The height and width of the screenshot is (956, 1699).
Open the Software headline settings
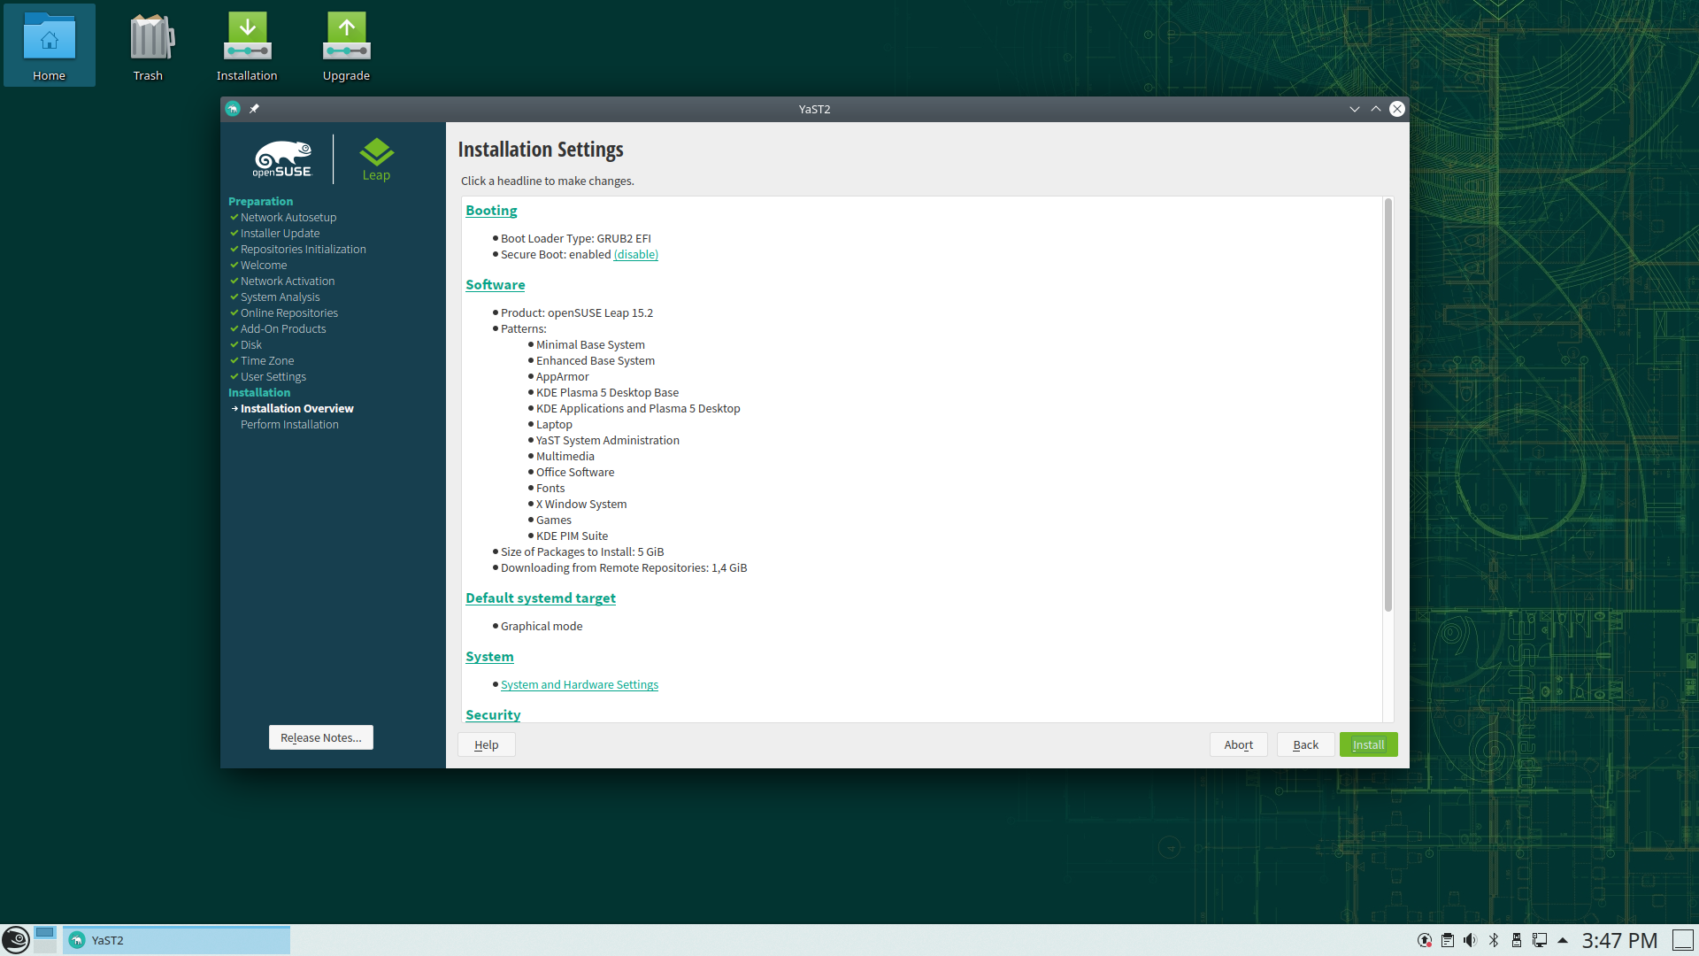click(495, 285)
